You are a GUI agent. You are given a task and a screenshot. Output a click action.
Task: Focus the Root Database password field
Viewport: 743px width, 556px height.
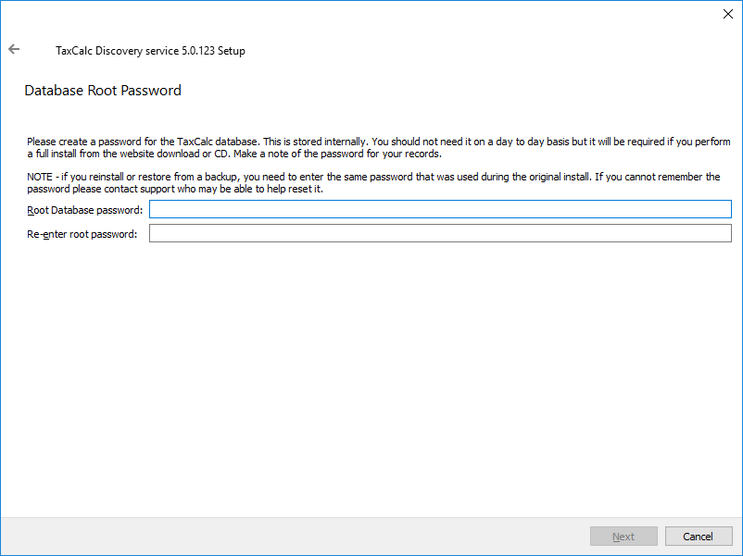440,209
